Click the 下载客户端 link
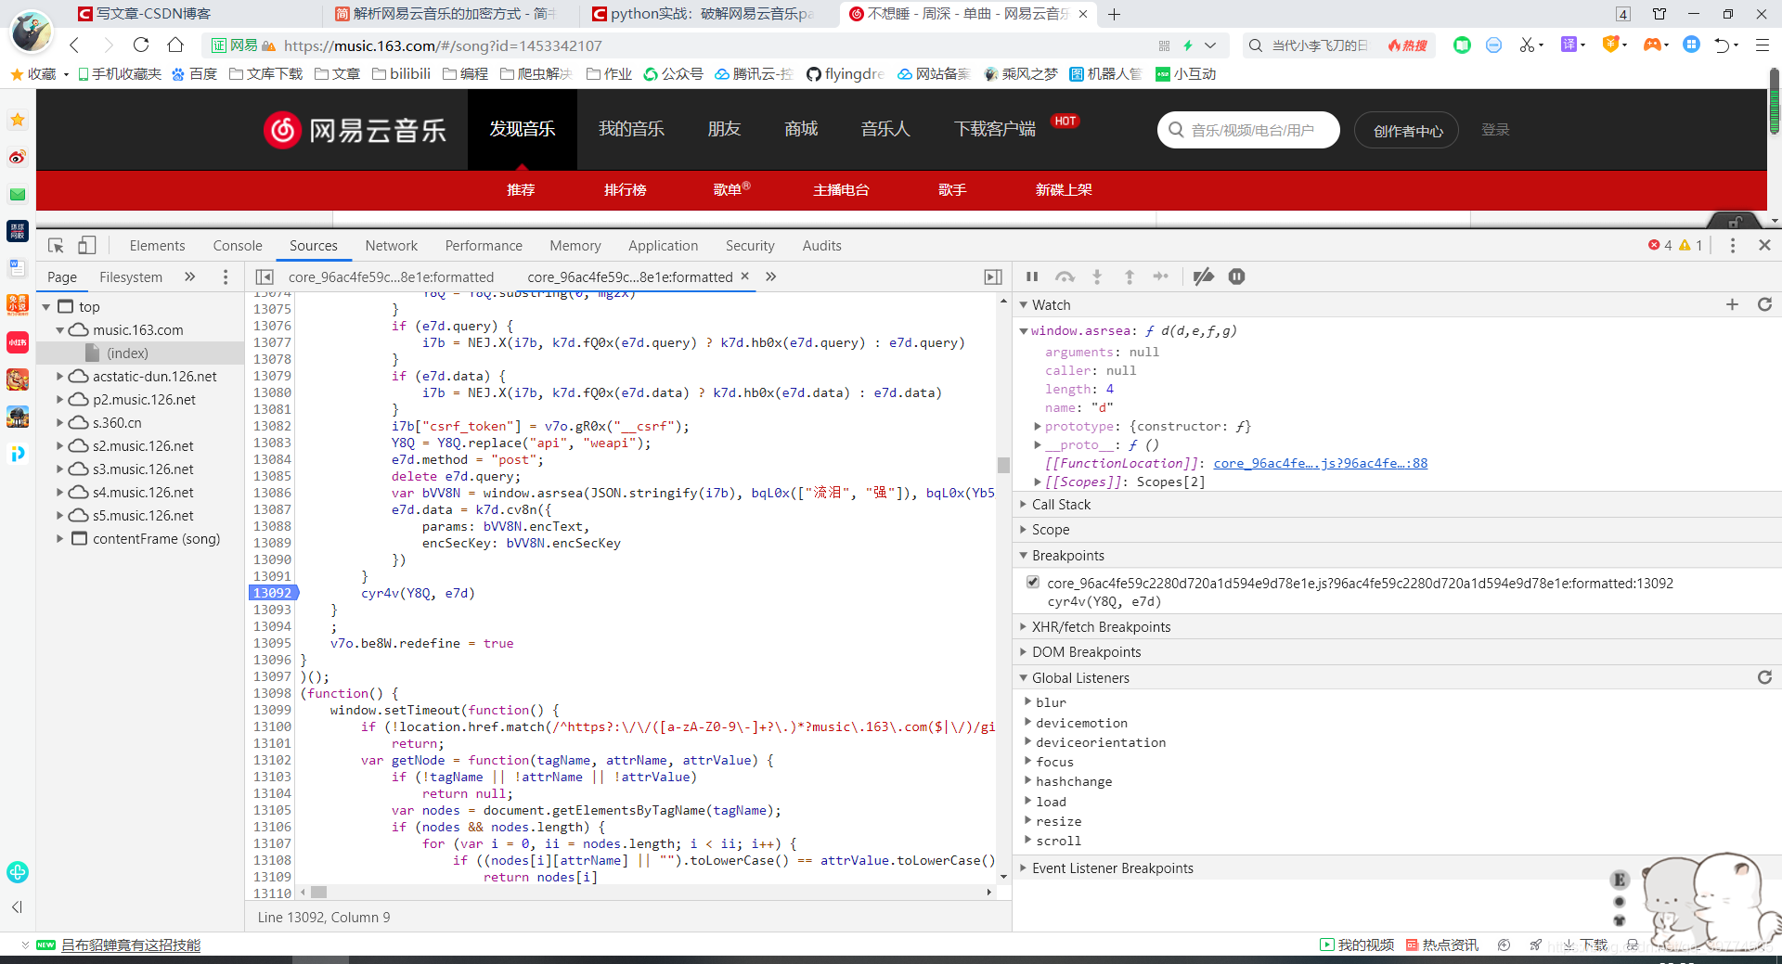Screen dimensions: 1782x964 (x=994, y=129)
